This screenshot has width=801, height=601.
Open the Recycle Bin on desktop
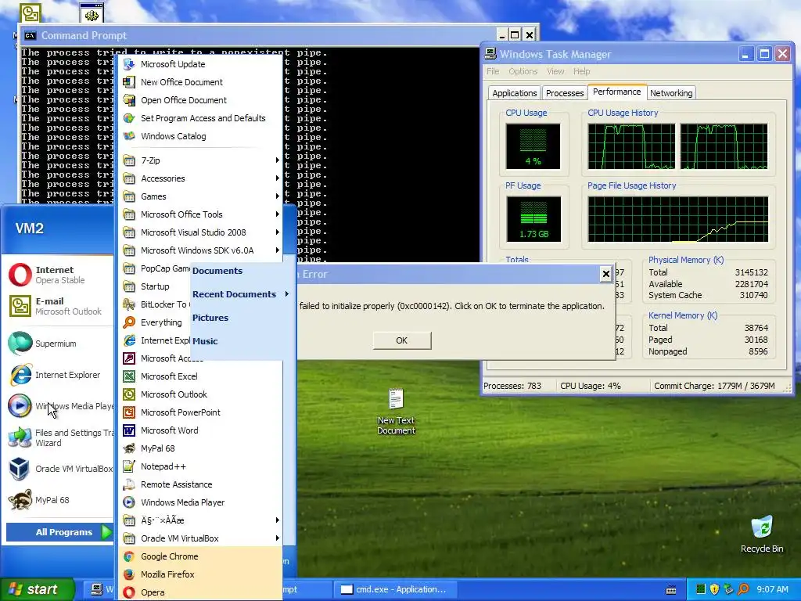click(x=762, y=534)
